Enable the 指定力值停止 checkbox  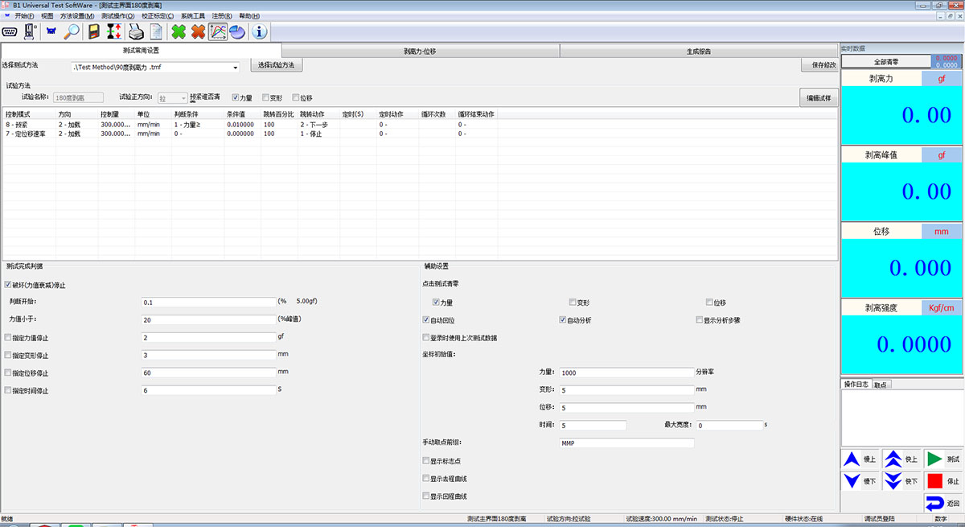coord(8,338)
